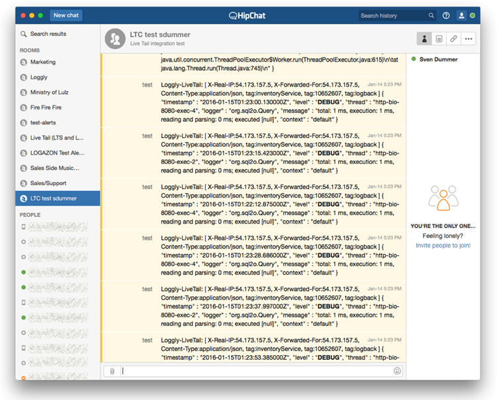Click the green availability status dot
Screen dimensions: 497x400
473,15
